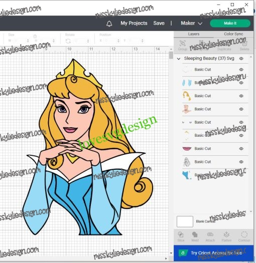The height and width of the screenshot is (263, 256).
Task: Click the Position Y stepper arrows
Action: 143,41
